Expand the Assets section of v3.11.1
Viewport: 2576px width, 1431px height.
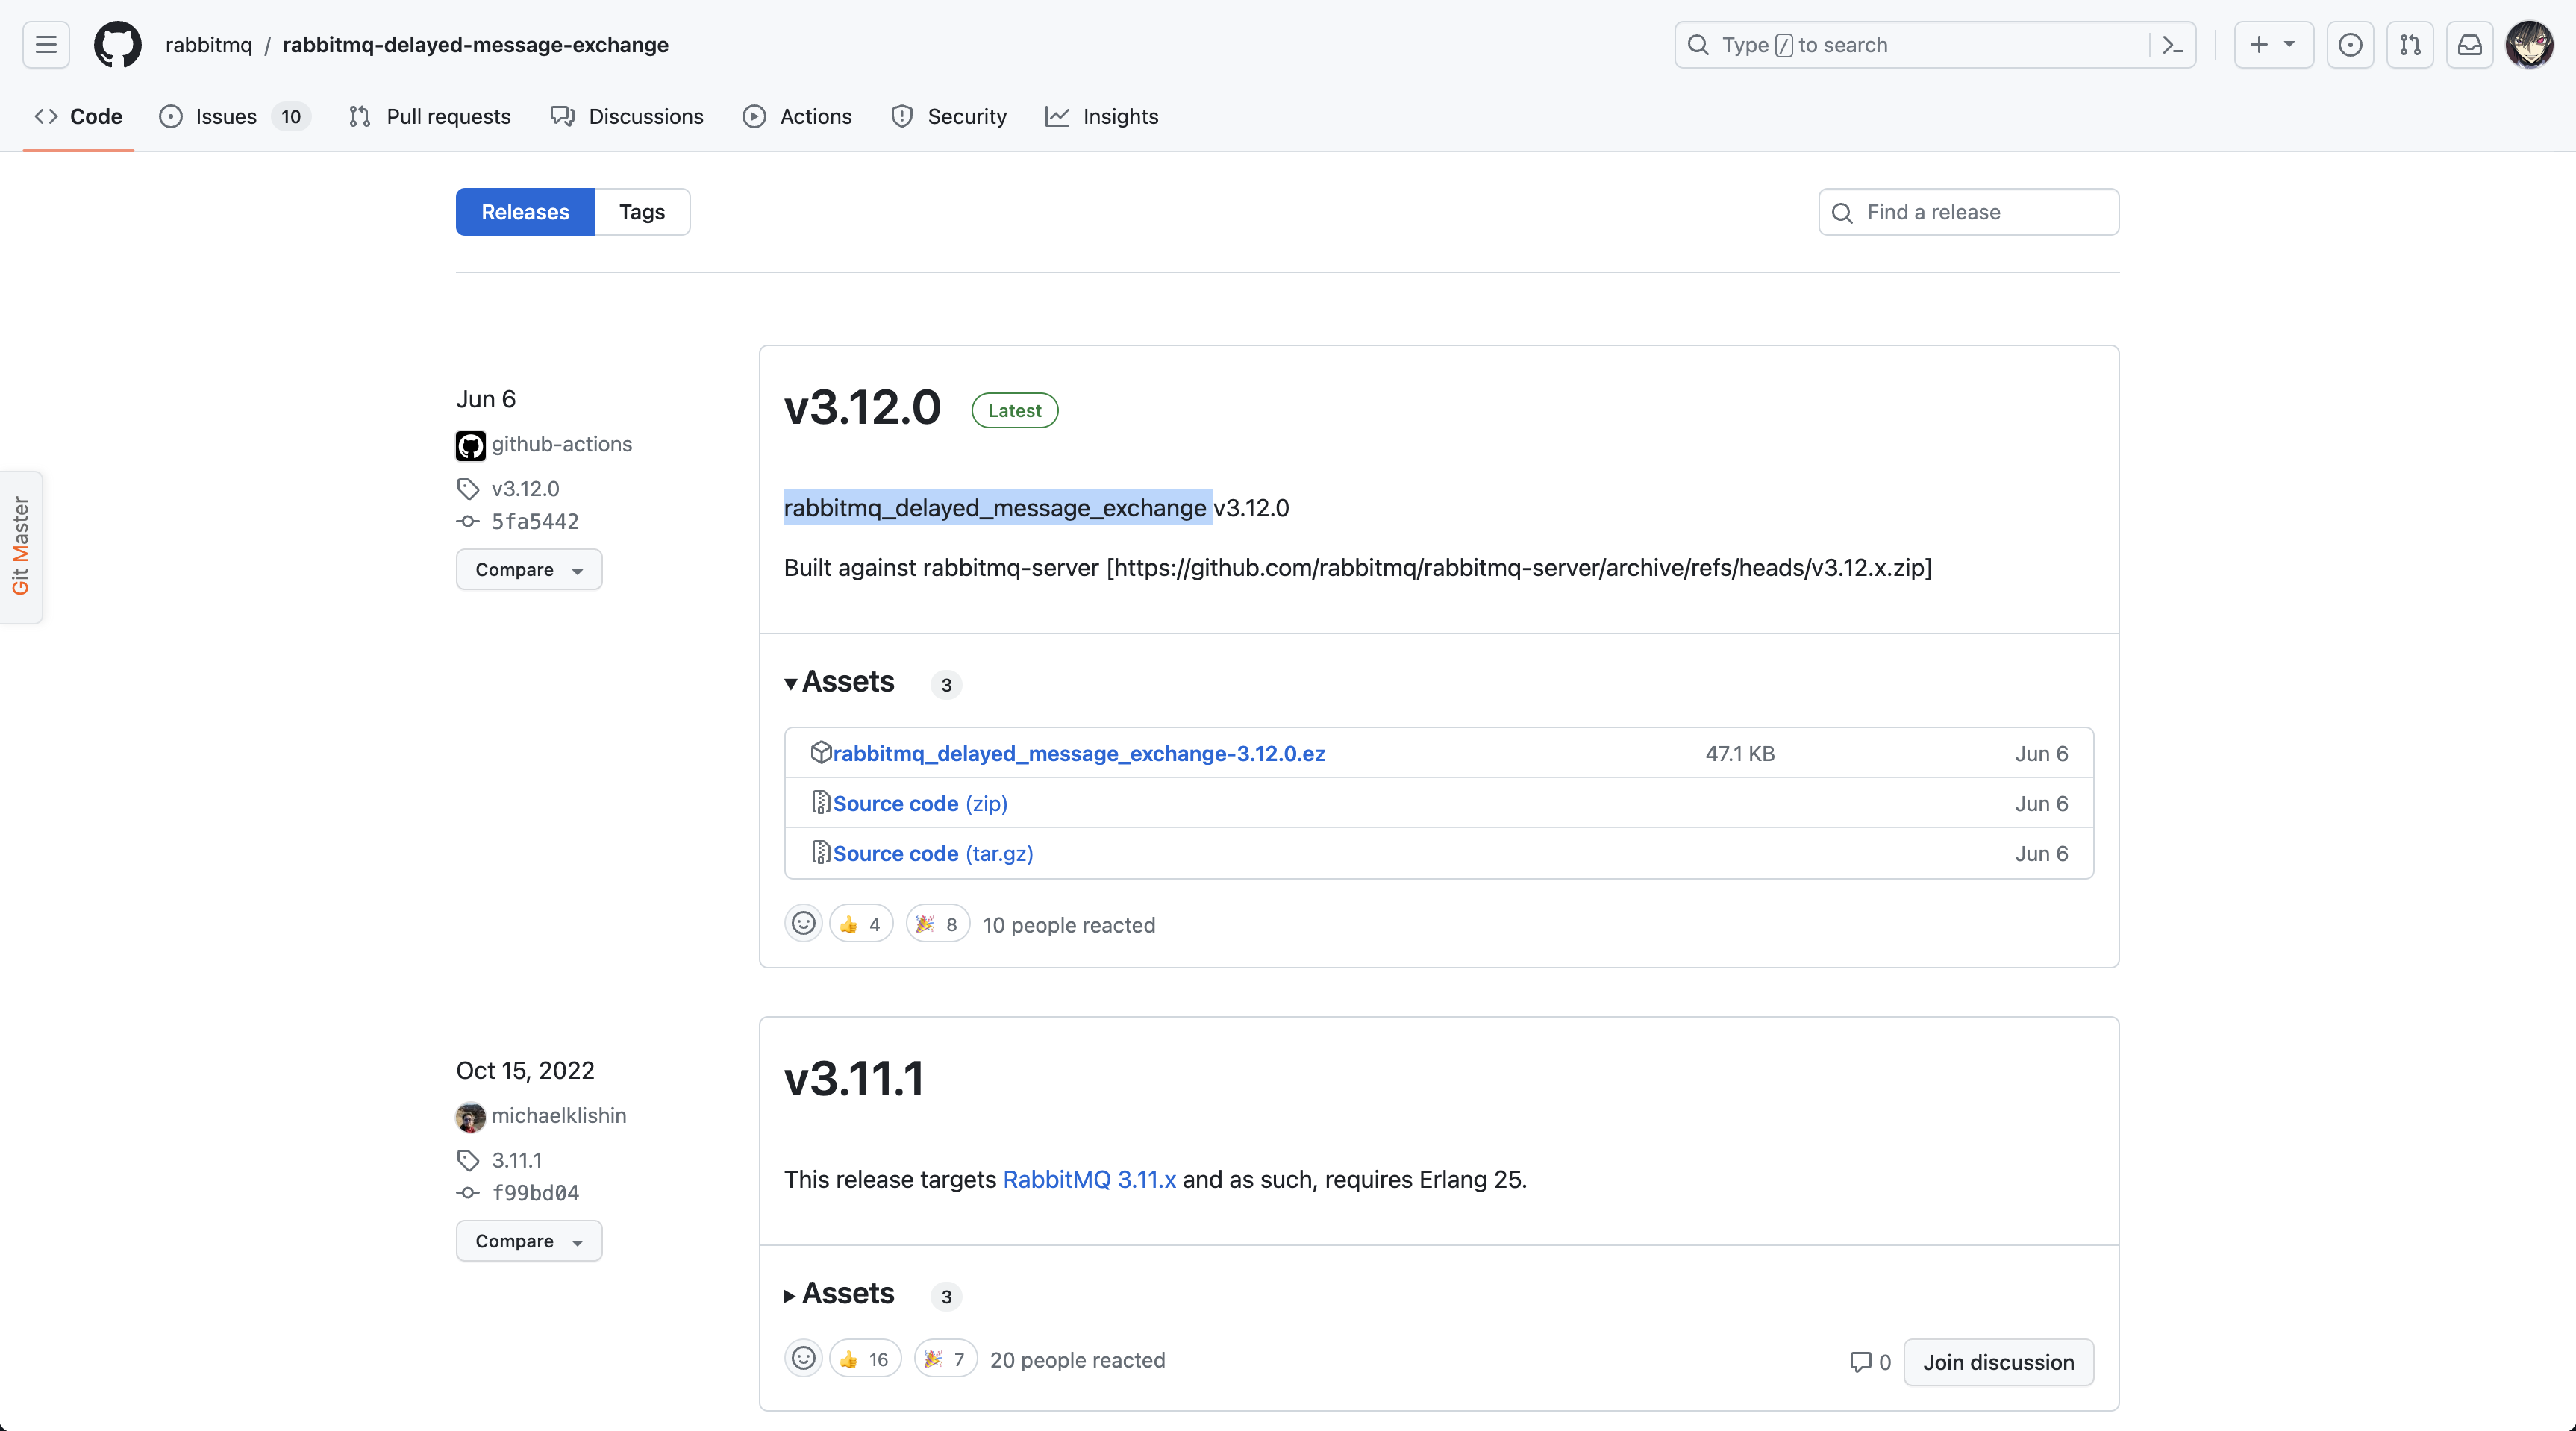point(840,1294)
